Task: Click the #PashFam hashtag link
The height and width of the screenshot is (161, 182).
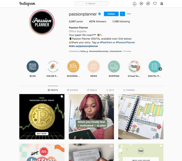Action: point(106,42)
